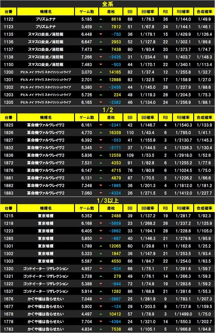Select the red down arrow in row 1218
The width and height of the screenshot is (215, 333).
(x=101, y=224)
